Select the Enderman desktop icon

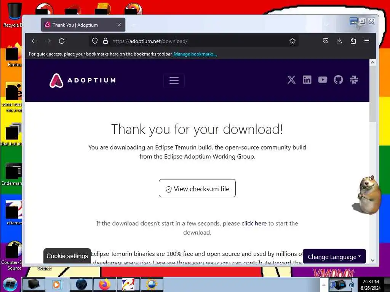(x=12, y=174)
